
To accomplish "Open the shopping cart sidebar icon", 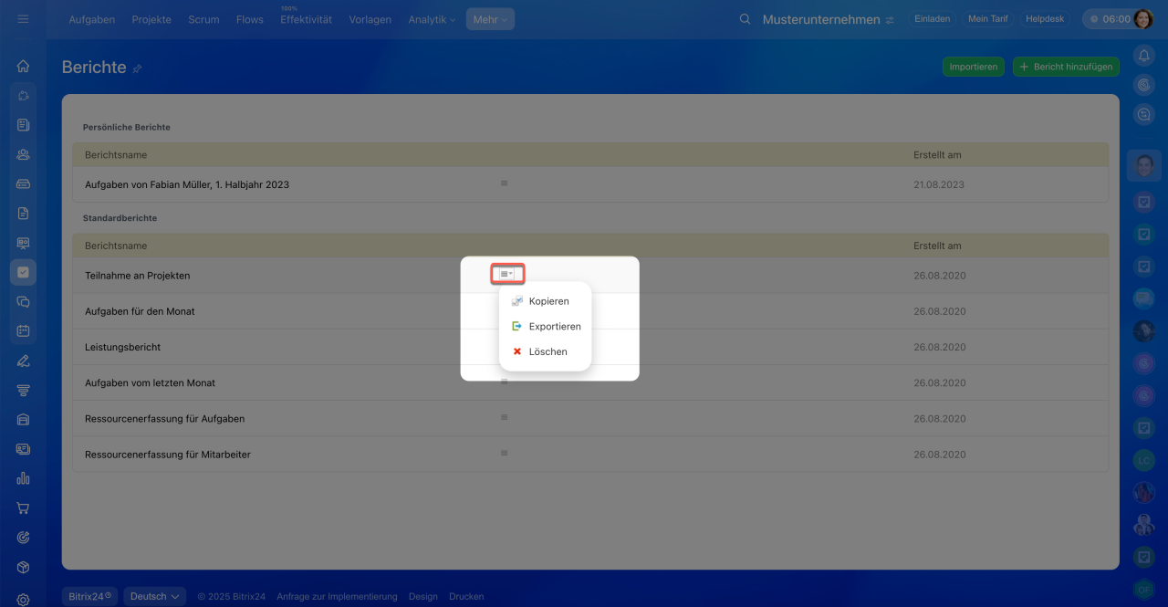I will click(x=23, y=508).
